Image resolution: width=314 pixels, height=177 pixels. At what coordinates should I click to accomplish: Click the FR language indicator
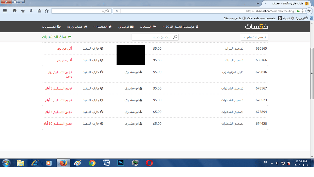click(x=266, y=162)
